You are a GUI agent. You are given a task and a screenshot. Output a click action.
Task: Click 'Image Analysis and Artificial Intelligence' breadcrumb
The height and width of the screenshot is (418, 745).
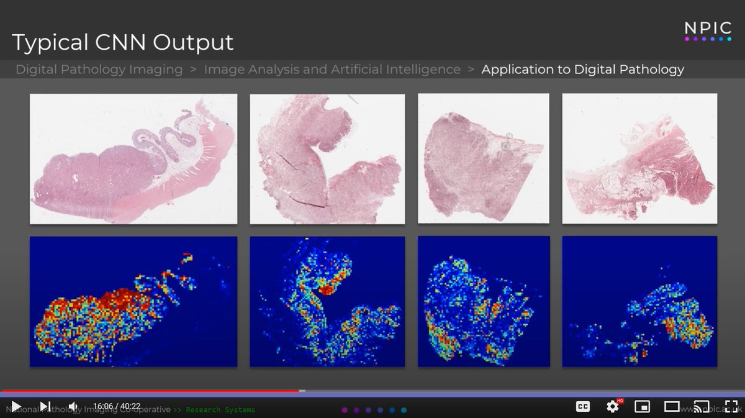[332, 70]
